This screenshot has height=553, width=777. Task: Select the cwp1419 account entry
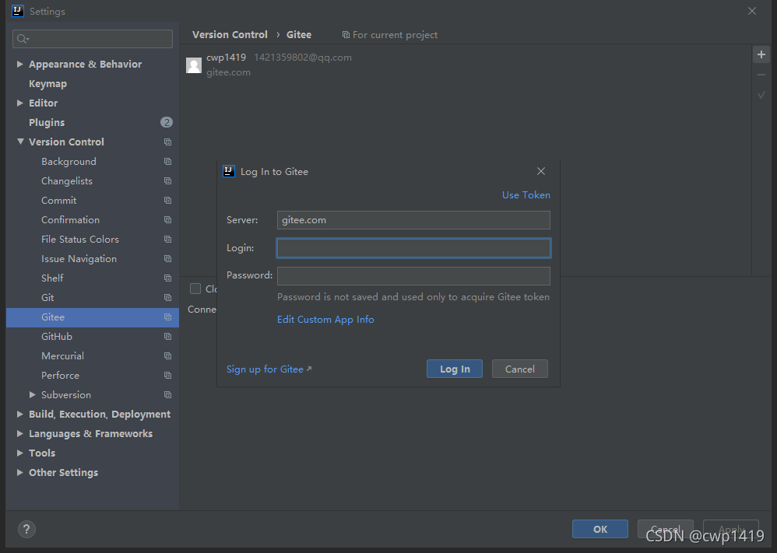click(466, 65)
